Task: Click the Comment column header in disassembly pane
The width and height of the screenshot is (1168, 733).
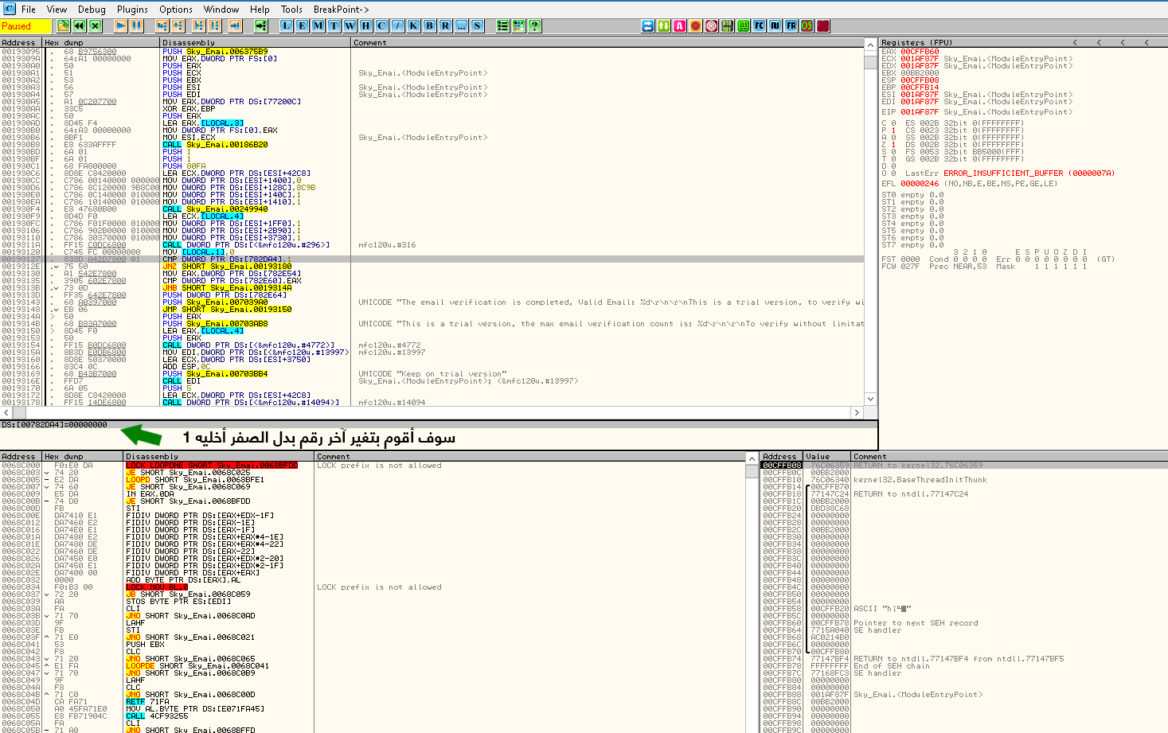Action: point(607,42)
